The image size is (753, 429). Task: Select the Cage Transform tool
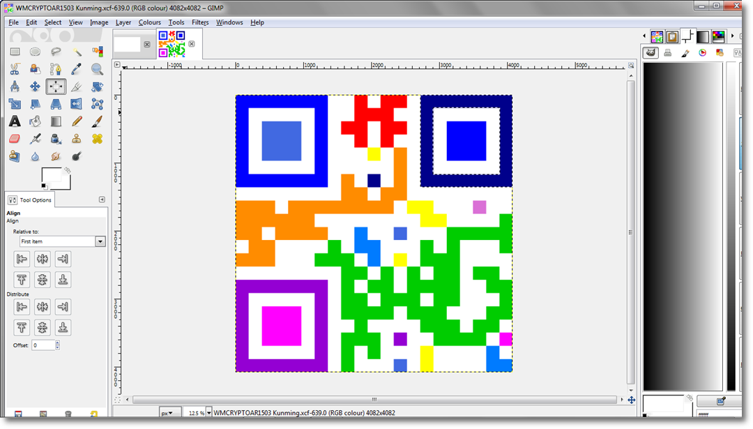click(97, 104)
